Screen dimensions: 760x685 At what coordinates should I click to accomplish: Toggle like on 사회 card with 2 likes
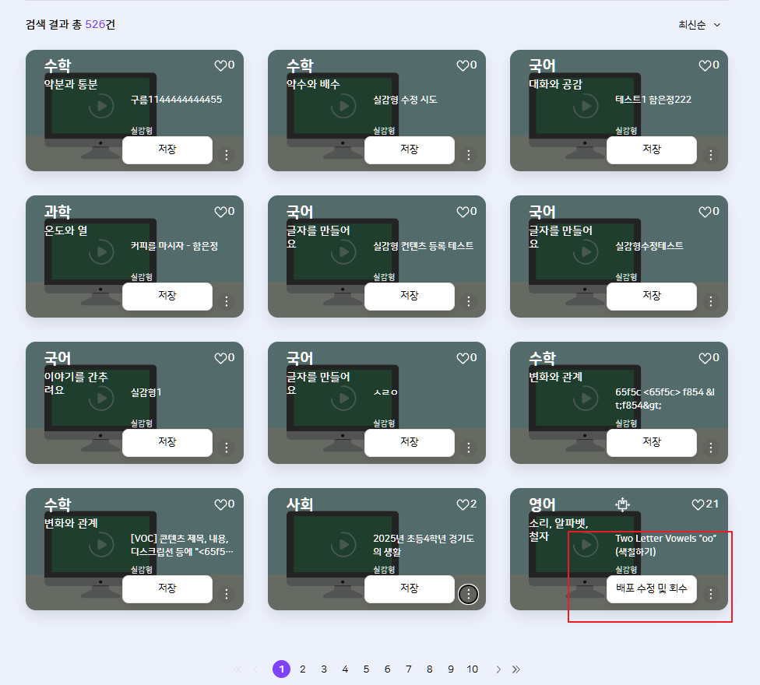463,504
